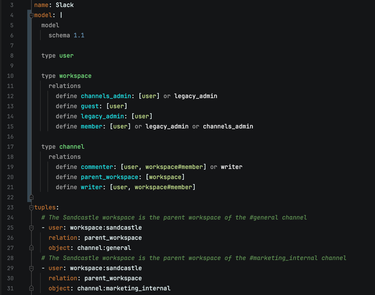This screenshot has height=295, width=375.
Task: Click the 'tuples' key
Action: [x=45, y=208]
